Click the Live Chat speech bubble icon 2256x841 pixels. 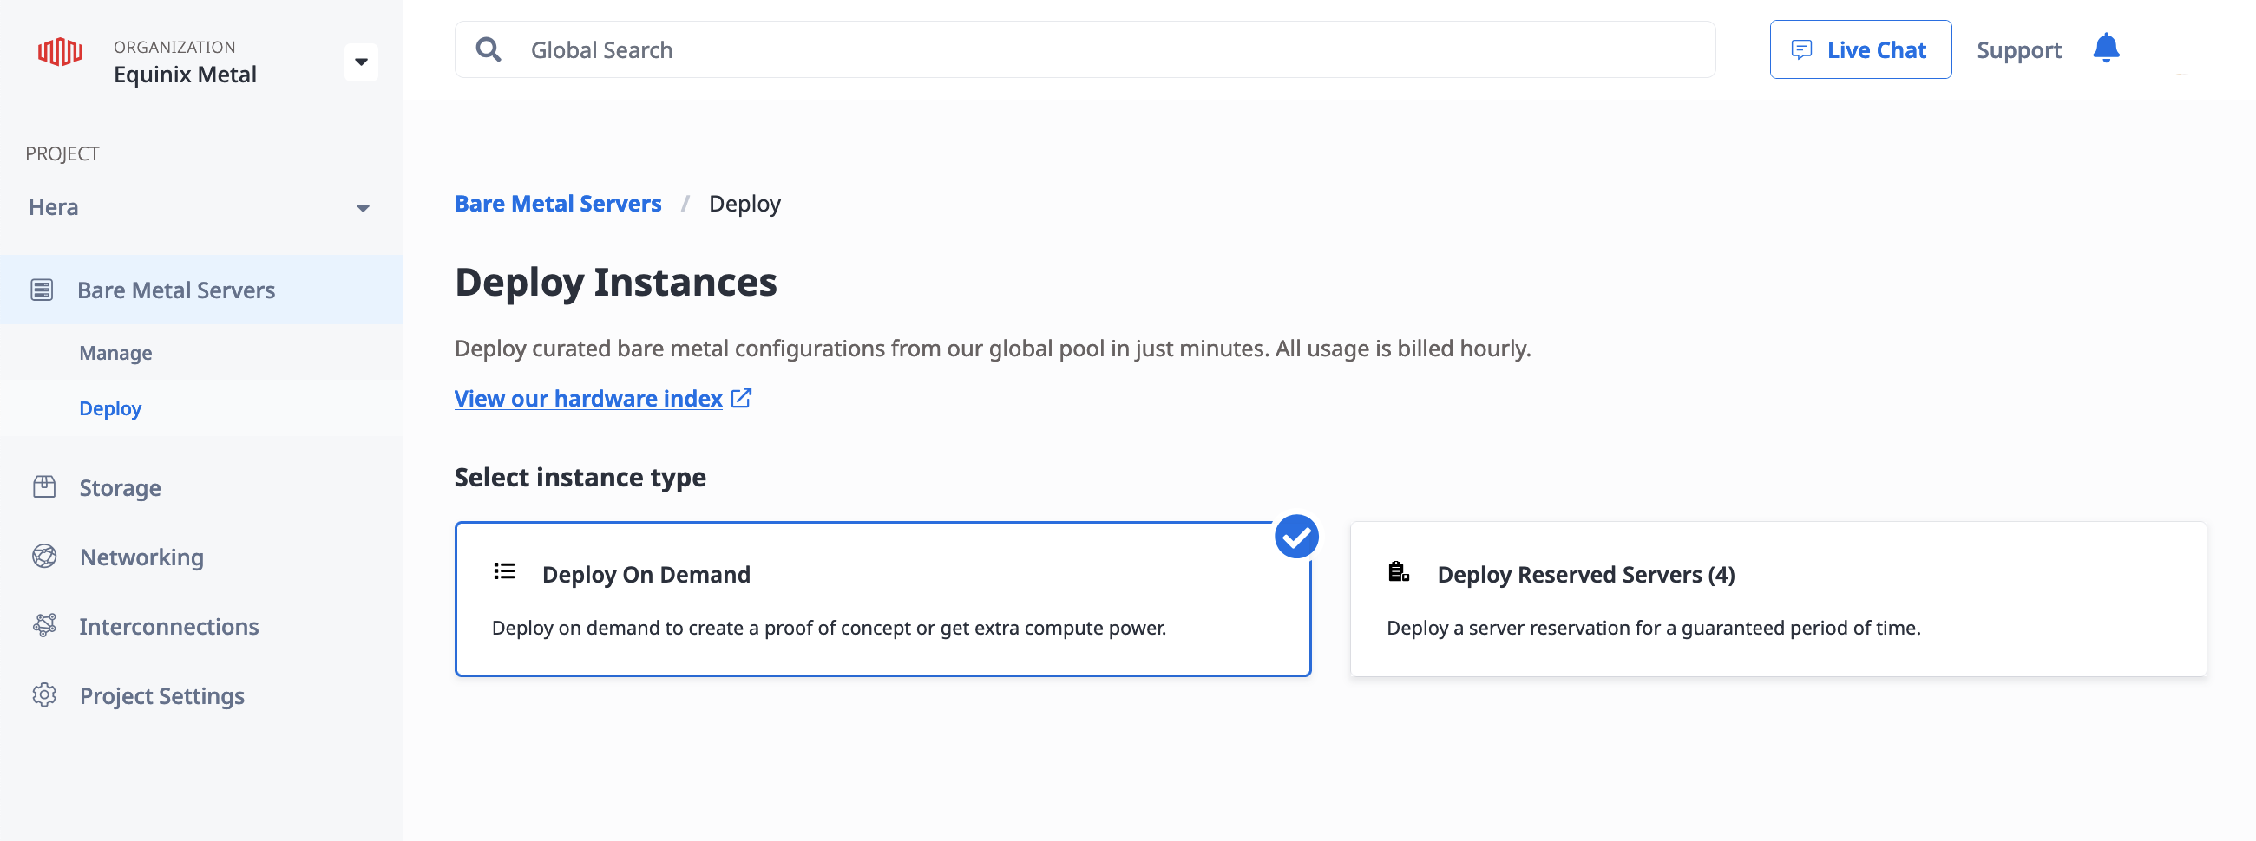[1801, 50]
